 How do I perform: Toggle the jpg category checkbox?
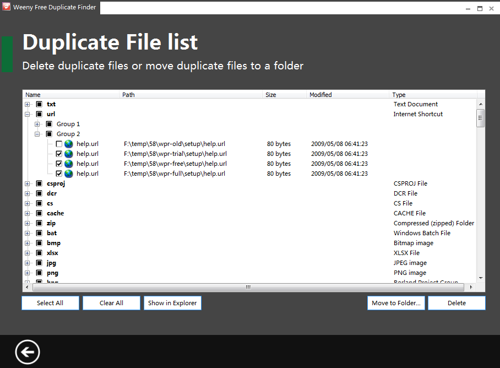coord(39,263)
